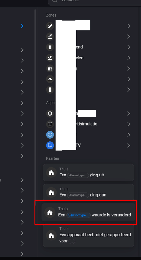Viewport: 141px width, 260px height.
Task: Select 'Een apparaat heeft niet gerapporteerd' card
Action: click(88, 236)
